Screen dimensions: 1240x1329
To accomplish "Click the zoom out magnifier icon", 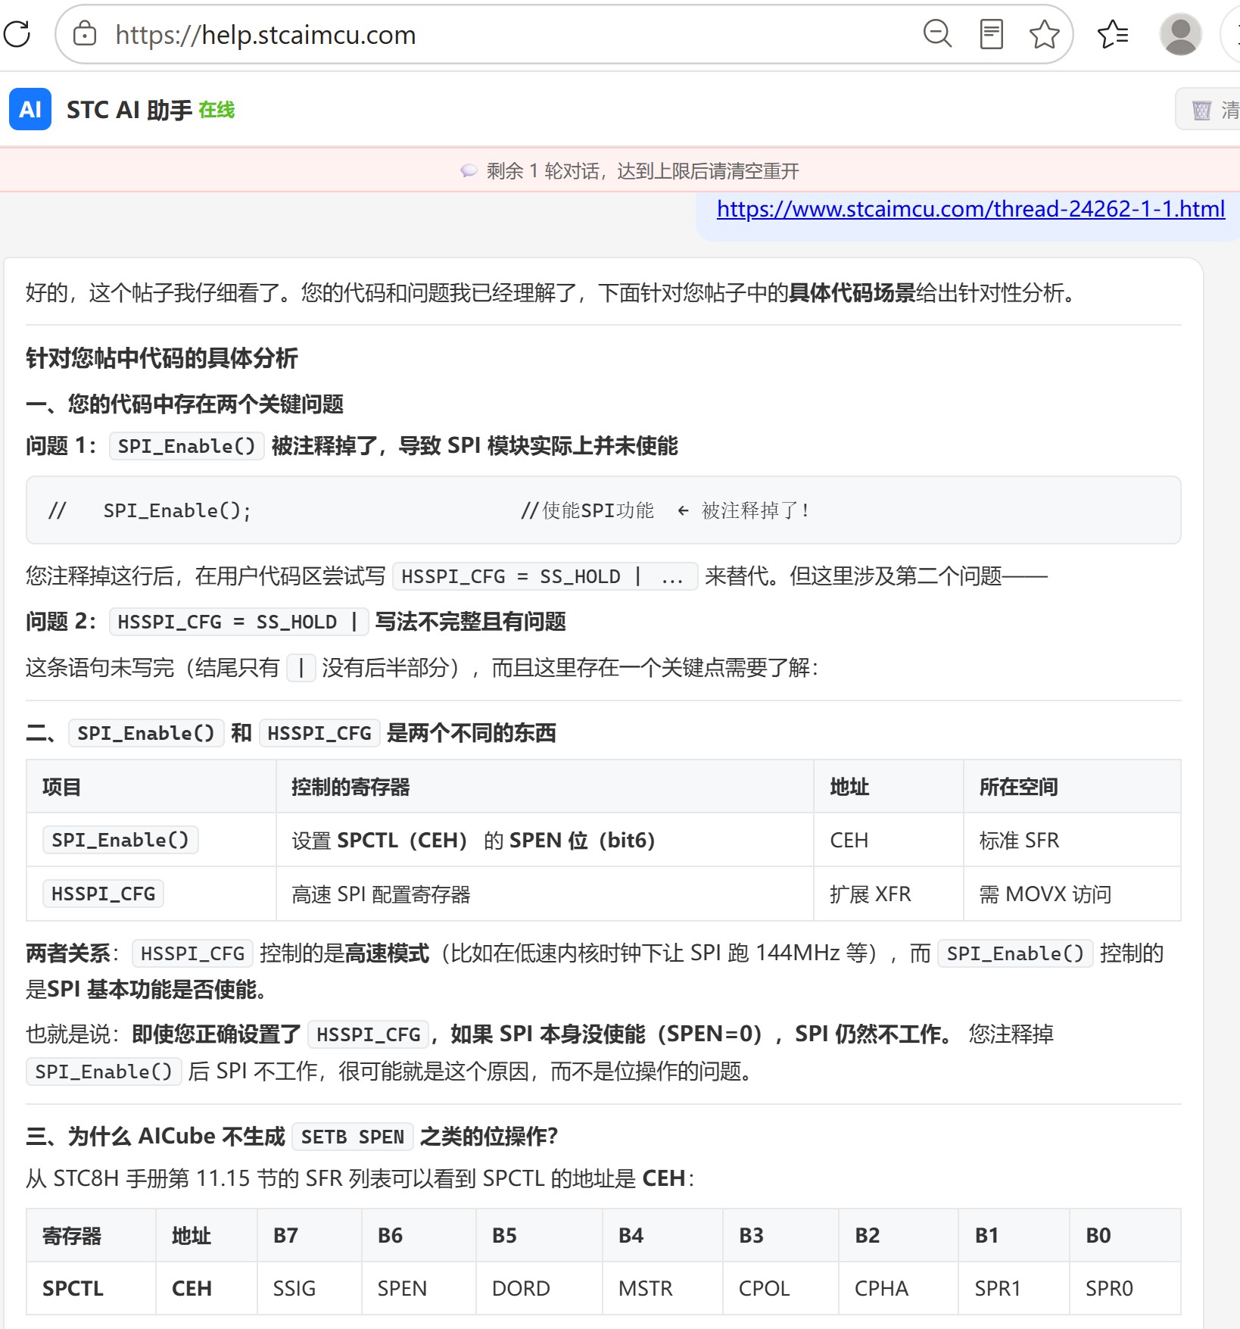I will click(937, 34).
